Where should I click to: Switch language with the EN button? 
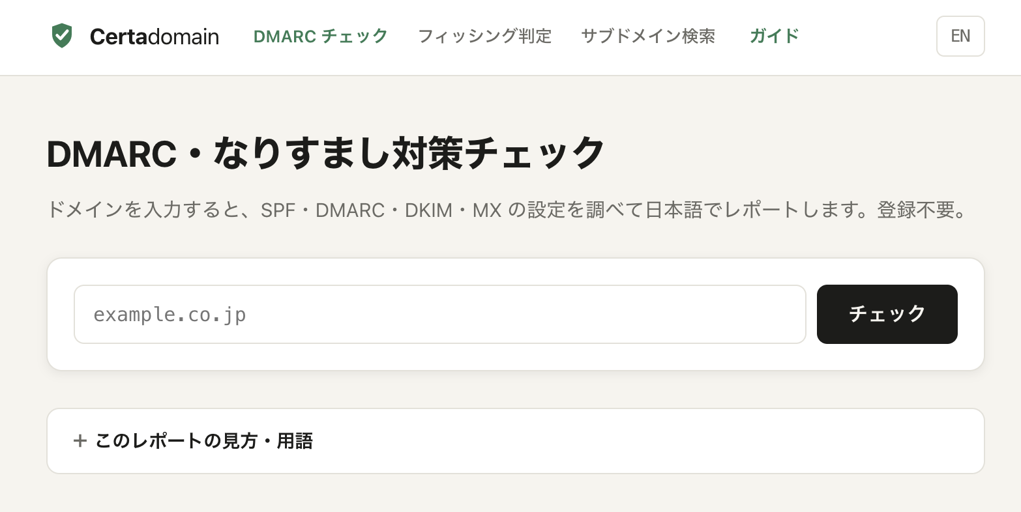pyautogui.click(x=960, y=36)
